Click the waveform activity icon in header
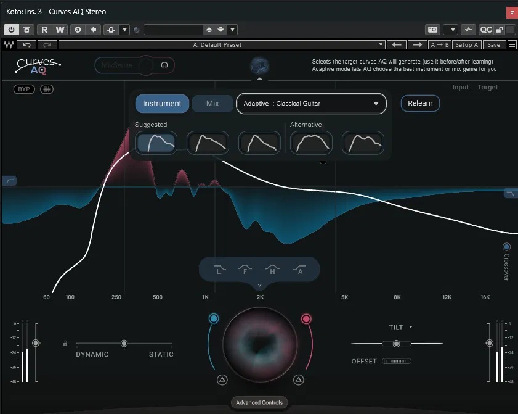 (469, 30)
